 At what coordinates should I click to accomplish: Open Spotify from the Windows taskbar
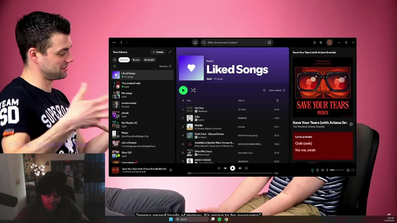(x=219, y=219)
